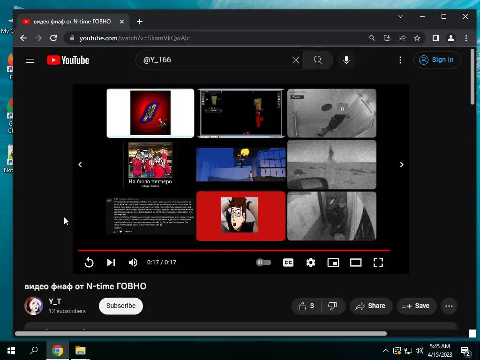Reload the YouTube page
480x360 pixels.
click(53, 38)
